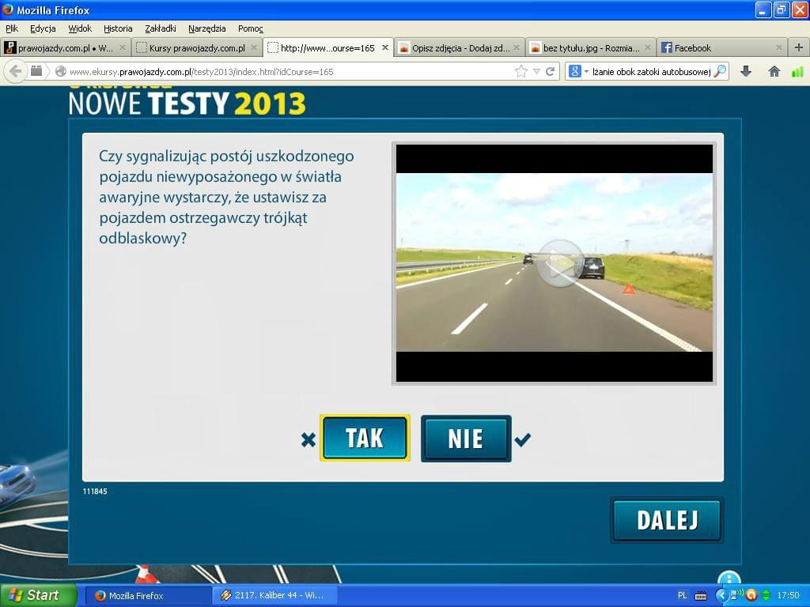Screen dimensions: 810x607
Task: Close the active ourse=165 tab
Action: 385,47
